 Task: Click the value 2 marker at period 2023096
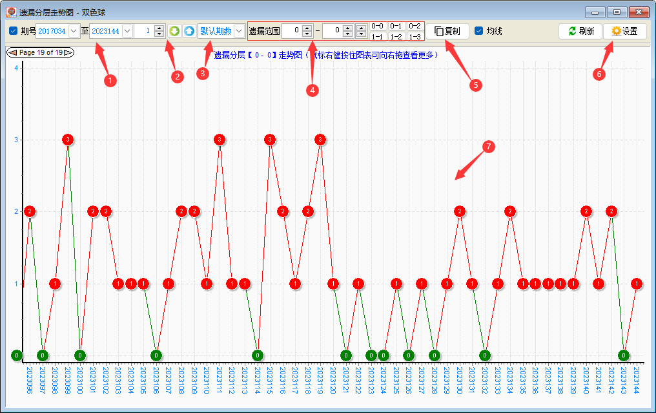29,211
